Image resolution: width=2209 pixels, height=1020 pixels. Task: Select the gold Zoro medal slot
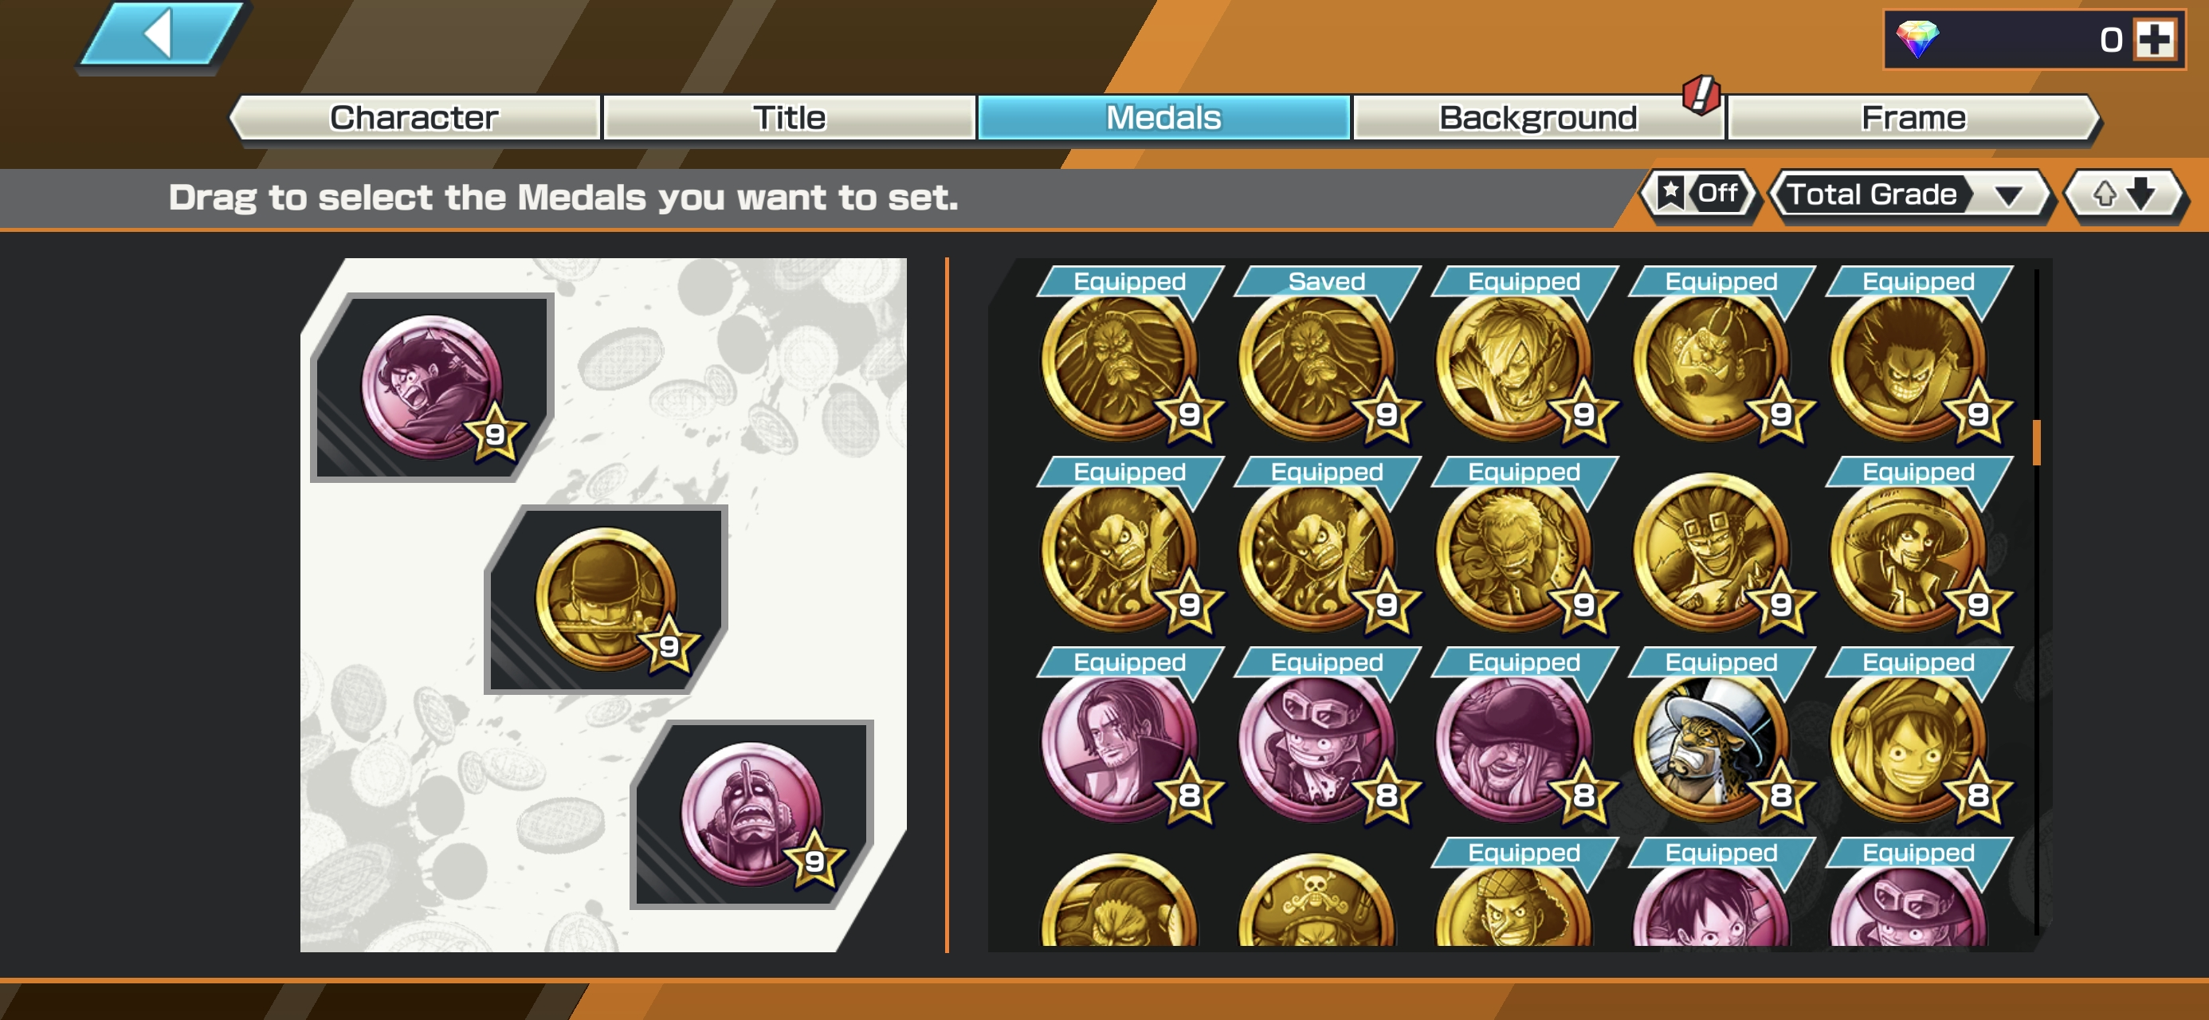(x=606, y=598)
